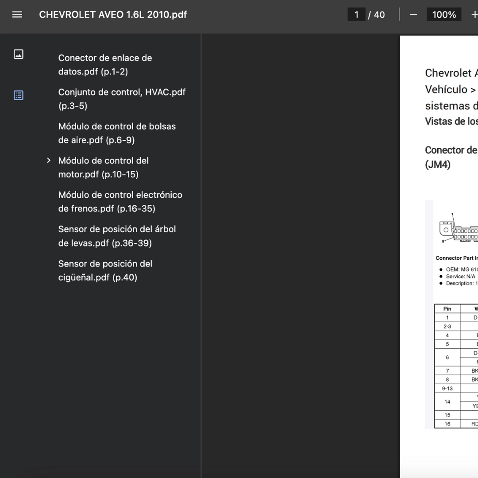
Task: Click the current page number field
Action: (356, 15)
